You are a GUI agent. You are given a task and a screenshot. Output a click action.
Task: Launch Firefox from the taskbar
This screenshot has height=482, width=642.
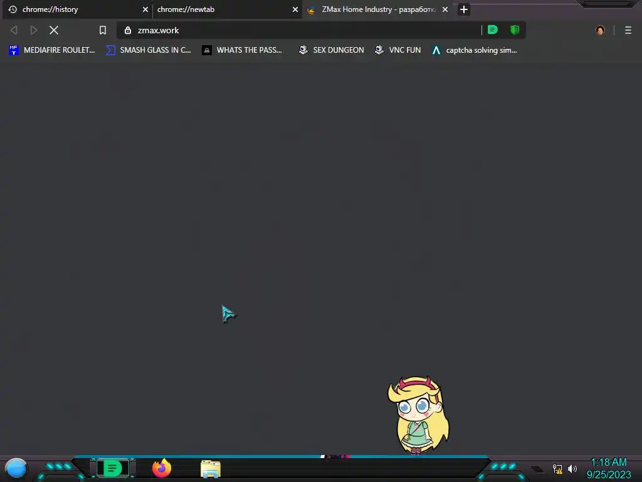point(162,468)
